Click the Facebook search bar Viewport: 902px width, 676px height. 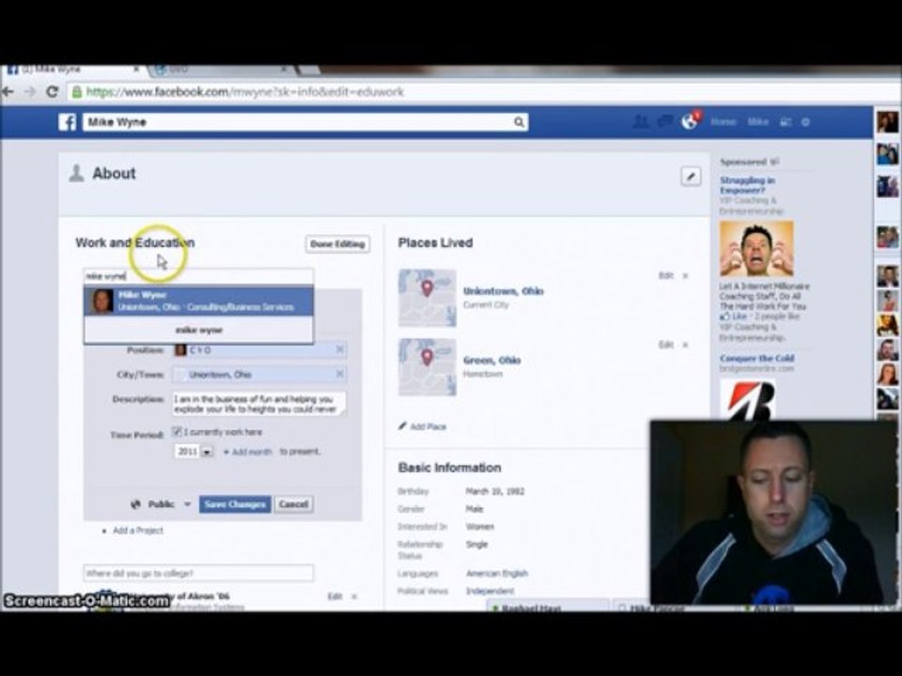(304, 122)
